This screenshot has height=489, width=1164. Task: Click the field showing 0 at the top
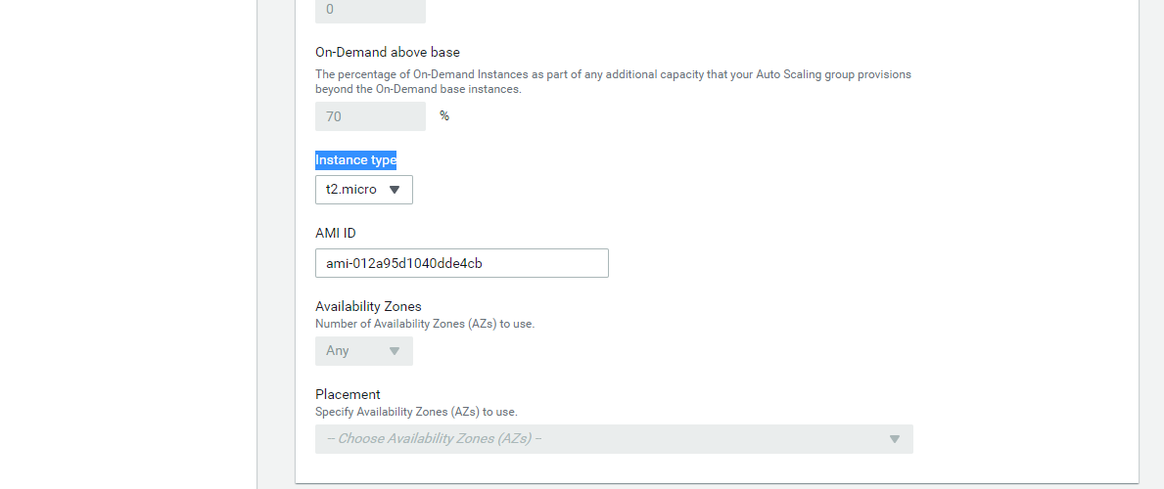click(x=370, y=11)
